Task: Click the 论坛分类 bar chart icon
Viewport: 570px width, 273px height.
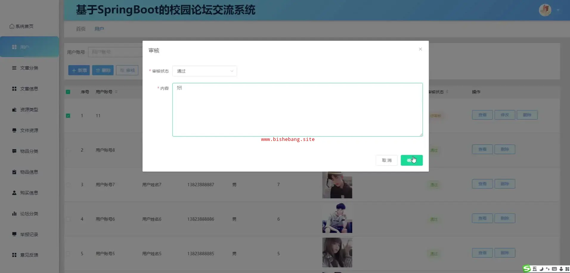Action: point(14,214)
